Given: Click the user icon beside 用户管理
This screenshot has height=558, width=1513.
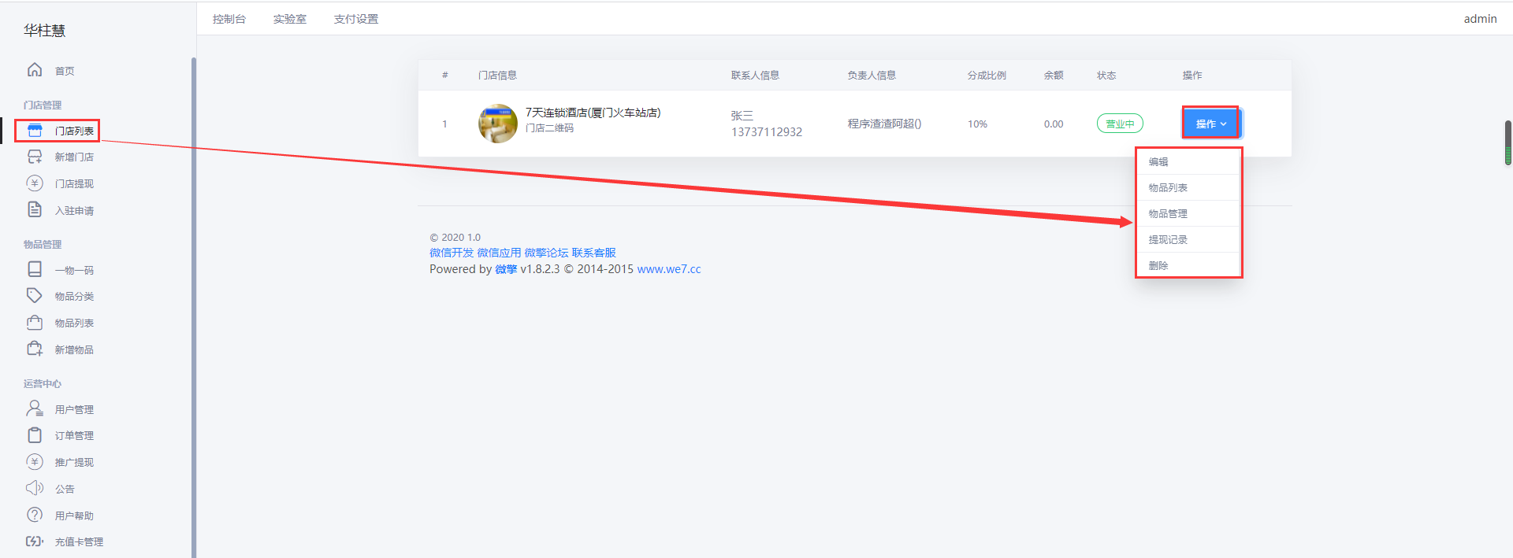Looking at the screenshot, I should coord(35,408).
